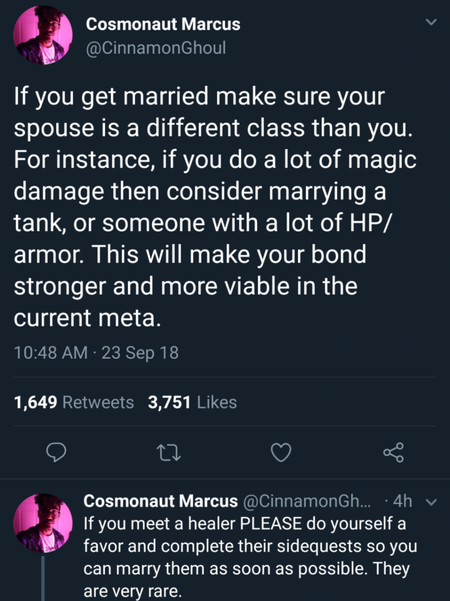Tap the avatar on the healer reply
Image resolution: width=450 pixels, height=601 pixels.
39,521
